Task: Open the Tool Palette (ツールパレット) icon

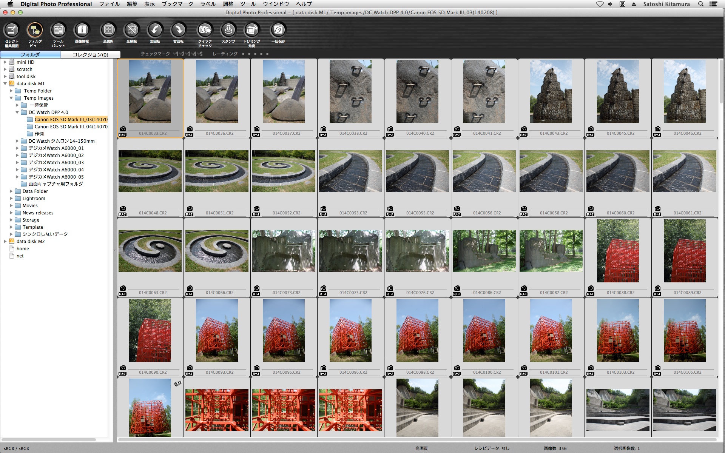Action: pos(58,31)
